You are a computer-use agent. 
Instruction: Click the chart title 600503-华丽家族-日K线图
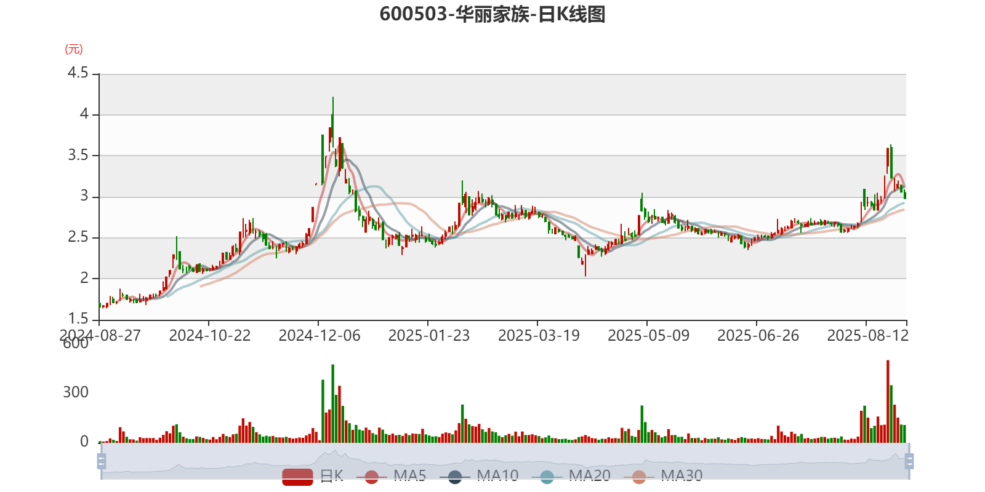click(492, 14)
